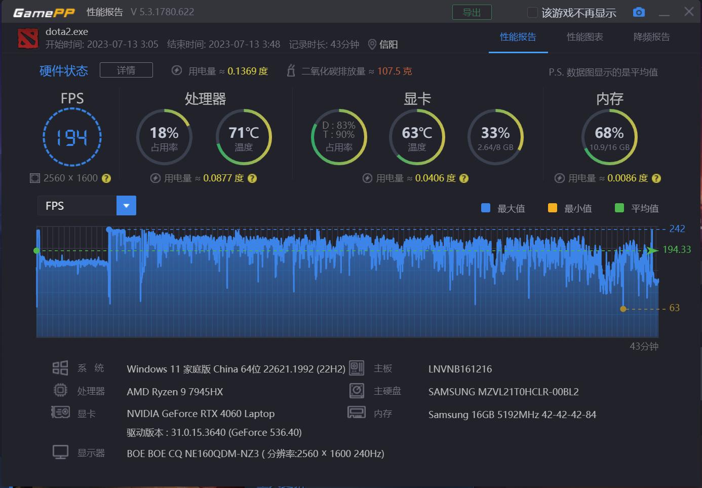Image resolution: width=702 pixels, height=488 pixels.
Task: Click the 平均值 green legend swatch
Action: (x=619, y=208)
